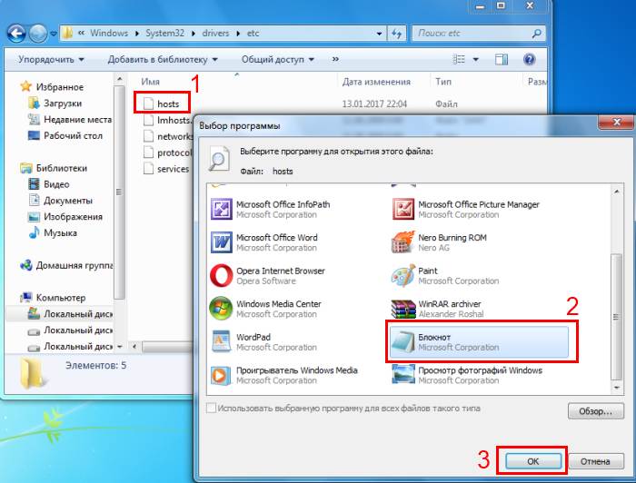Open the Упорядочить dropdown menu

(x=51, y=59)
